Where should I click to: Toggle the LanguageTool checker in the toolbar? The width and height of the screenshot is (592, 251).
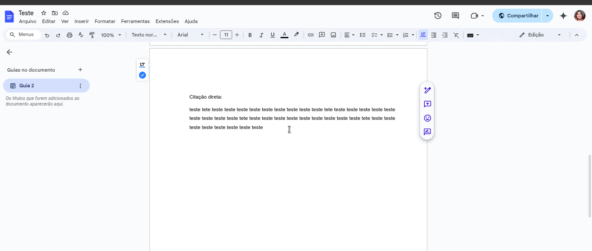point(423,35)
